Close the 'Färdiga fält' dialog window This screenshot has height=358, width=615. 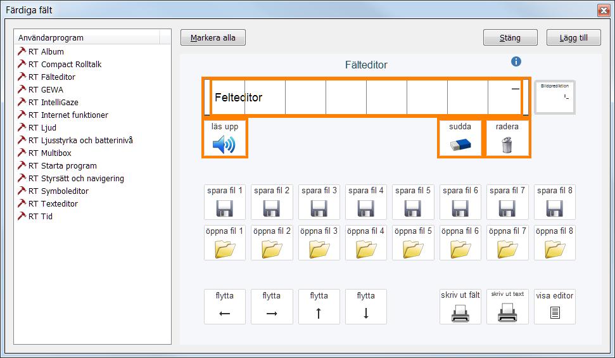(x=604, y=10)
